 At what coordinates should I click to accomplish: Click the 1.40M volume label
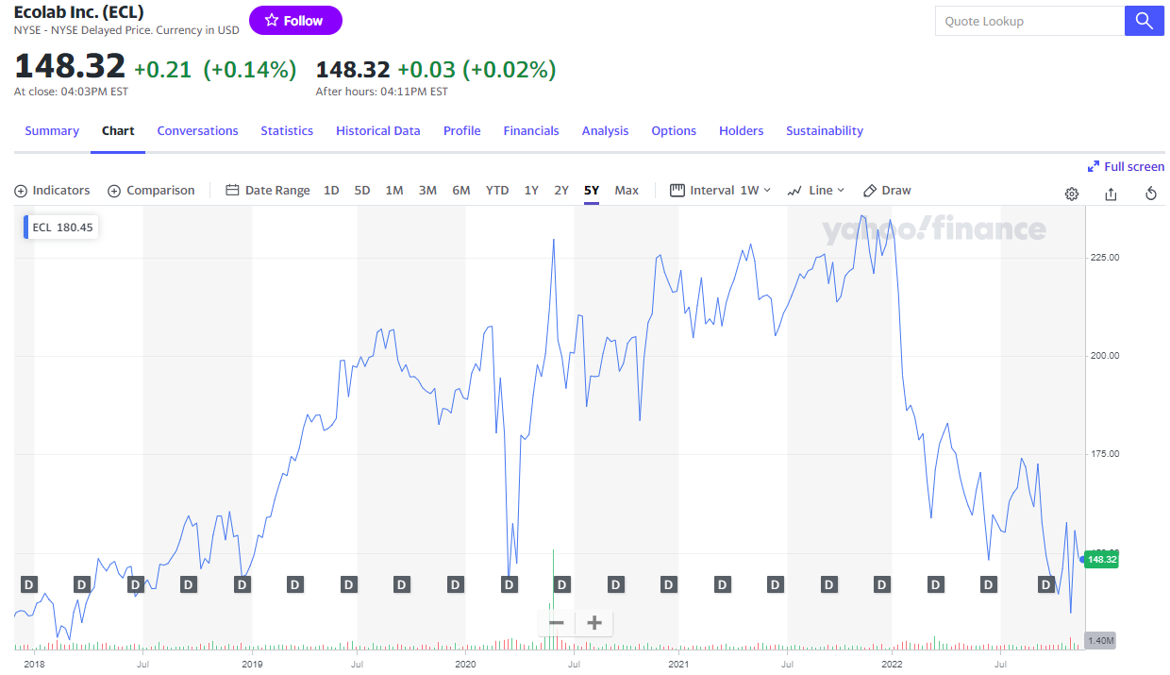[1101, 640]
